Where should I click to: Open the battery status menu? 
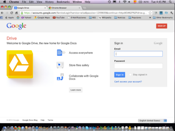click(144, 2)
